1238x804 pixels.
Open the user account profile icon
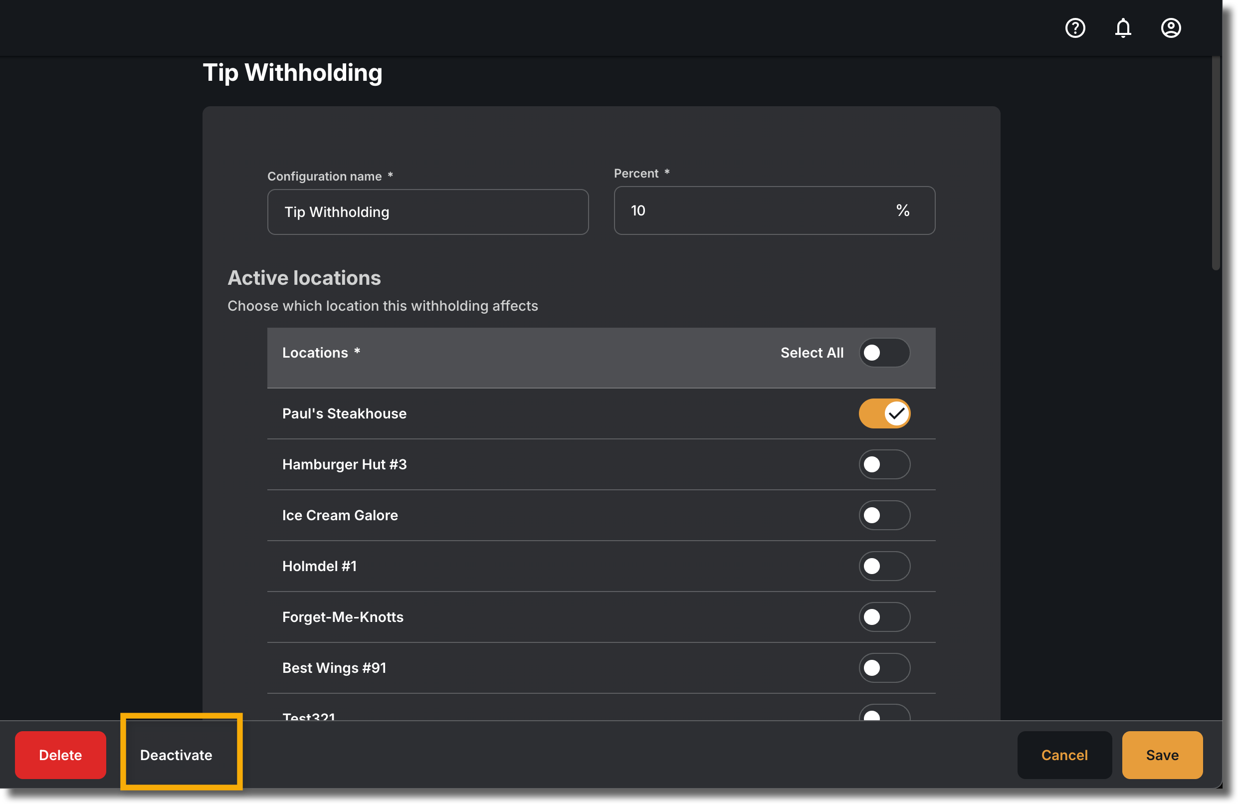click(1170, 27)
